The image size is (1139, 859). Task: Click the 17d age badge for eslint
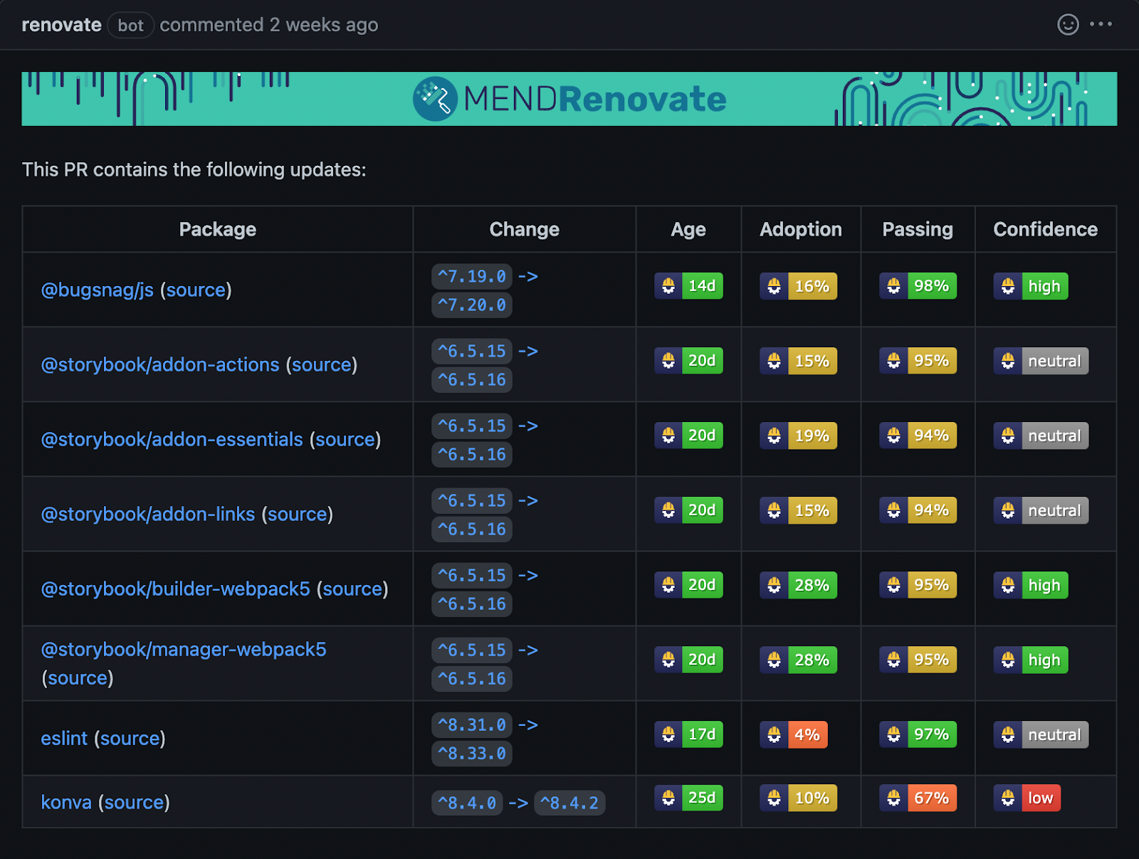688,734
